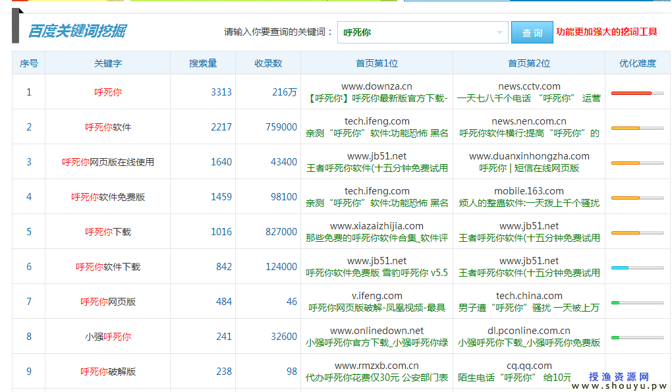Open the www.rmzxb.com.cn result

click(x=377, y=366)
